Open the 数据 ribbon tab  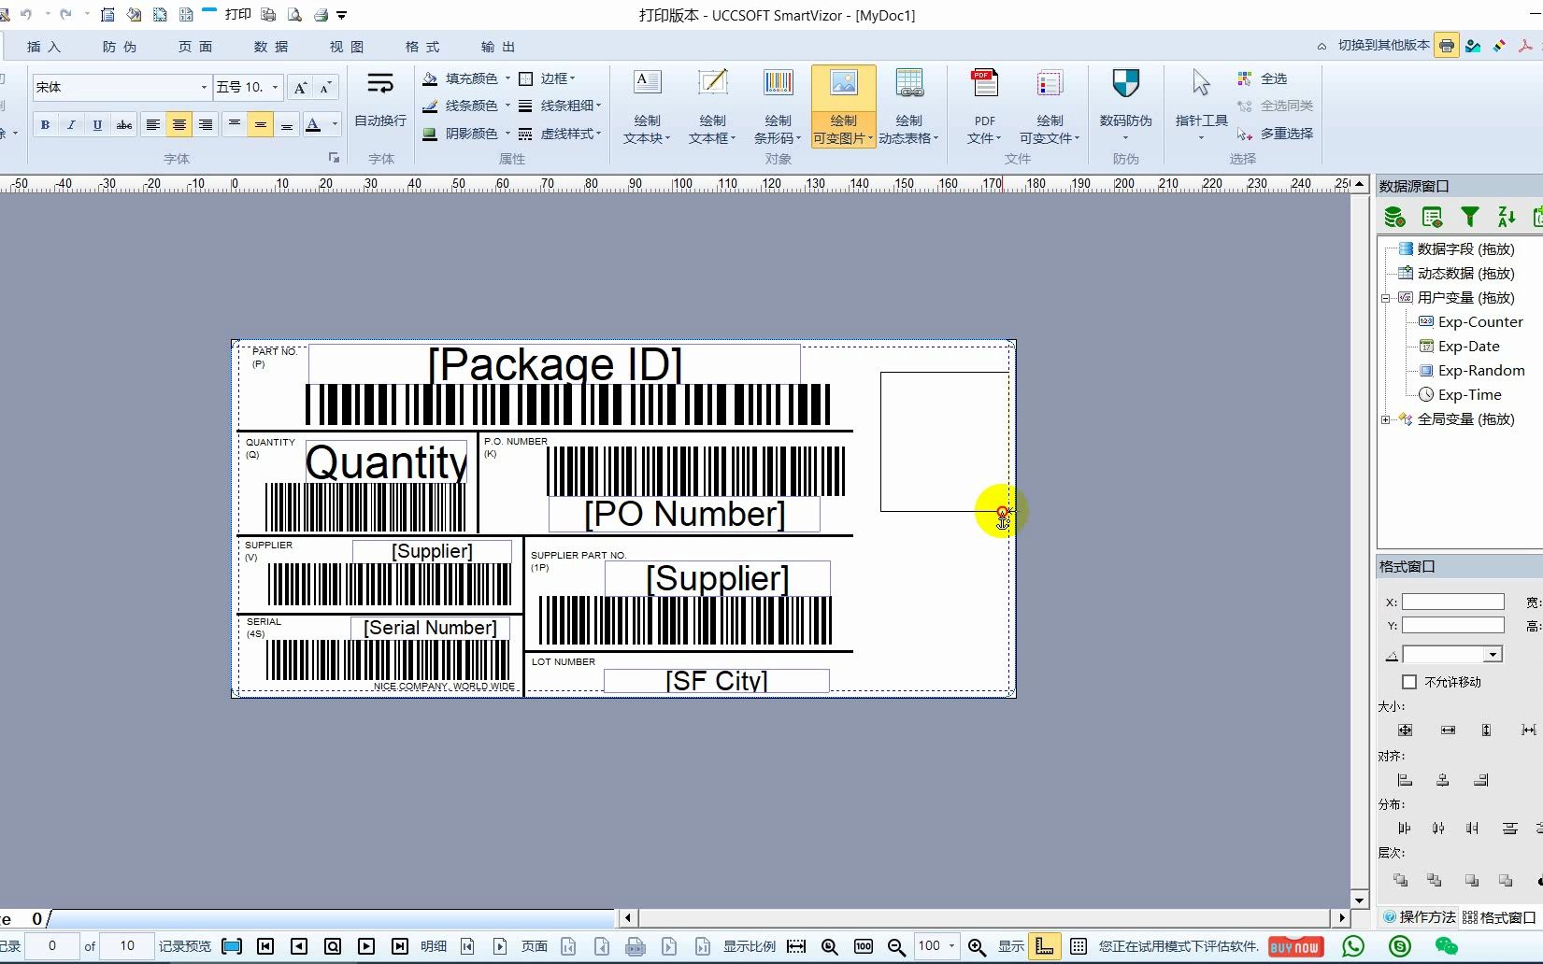(x=271, y=47)
